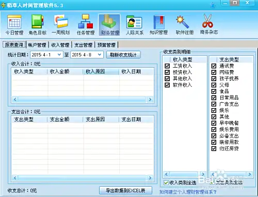The height and width of the screenshot is (197, 258).
Task: Select the 财务管理 coins icon
Action: click(x=109, y=21)
